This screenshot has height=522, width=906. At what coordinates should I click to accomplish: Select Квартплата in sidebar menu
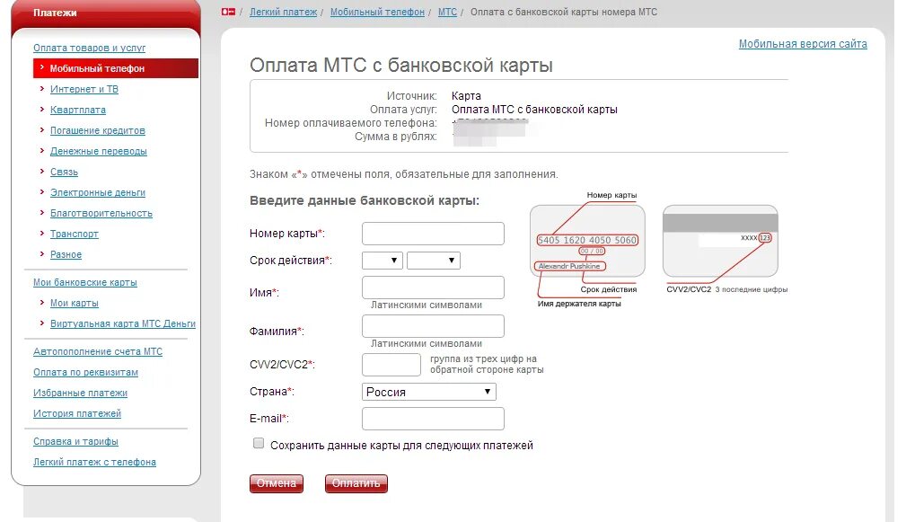78,110
